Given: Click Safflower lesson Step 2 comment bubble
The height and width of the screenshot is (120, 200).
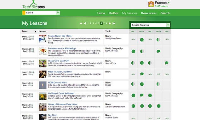Looking at the screenshot, I should [142, 95].
